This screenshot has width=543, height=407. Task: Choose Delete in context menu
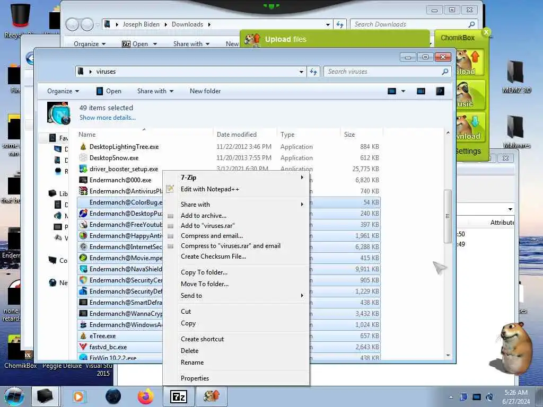pos(235,351)
